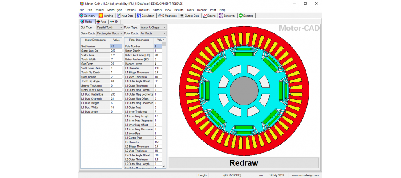Select the 3D view sub-tab
The width and height of the screenshot is (401, 178).
114,22
